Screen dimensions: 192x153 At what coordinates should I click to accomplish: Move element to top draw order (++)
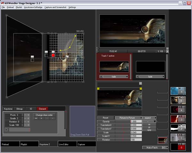click(x=36, y=118)
